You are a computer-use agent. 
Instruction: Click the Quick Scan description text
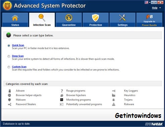(41, 48)
